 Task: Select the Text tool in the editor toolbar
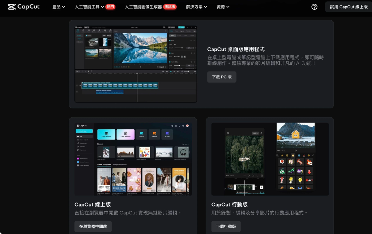coord(88,30)
